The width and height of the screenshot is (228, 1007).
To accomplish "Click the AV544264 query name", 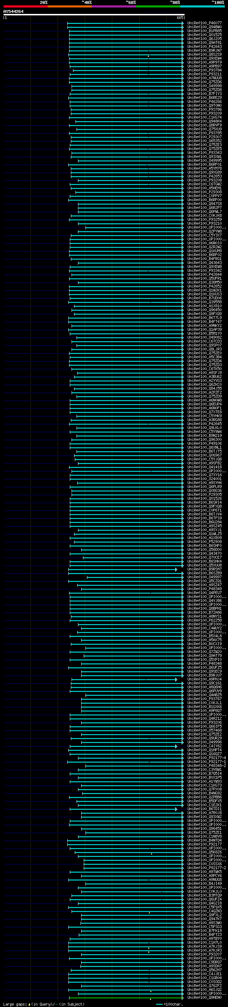I will [x=13, y=12].
